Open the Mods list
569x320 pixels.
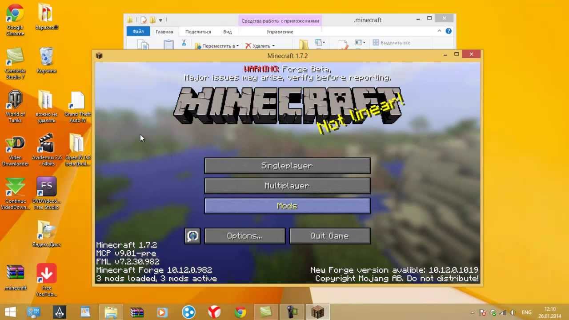click(x=287, y=206)
